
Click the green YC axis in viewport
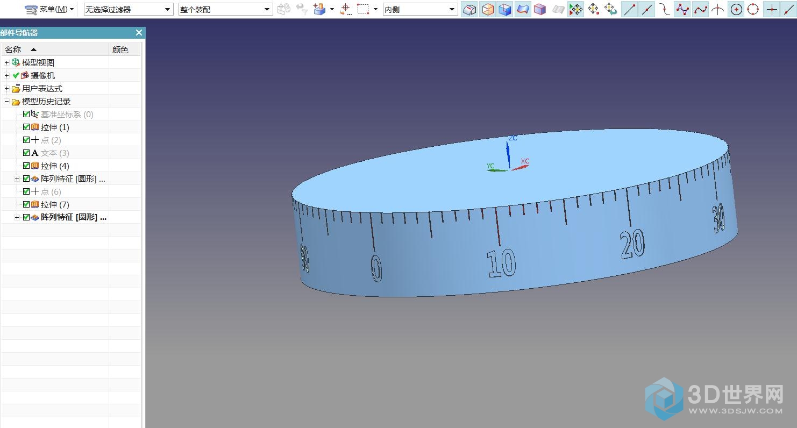coord(497,170)
